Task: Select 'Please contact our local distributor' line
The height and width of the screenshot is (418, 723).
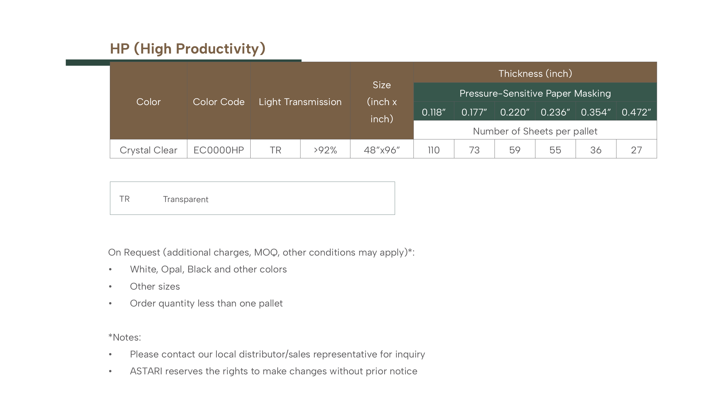Action: pyautogui.click(x=277, y=354)
